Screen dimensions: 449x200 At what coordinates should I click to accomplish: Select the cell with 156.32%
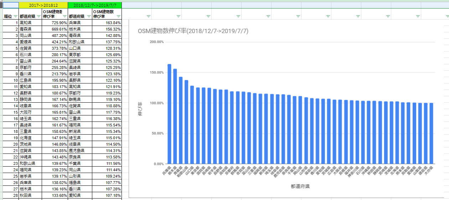(x=107, y=29)
